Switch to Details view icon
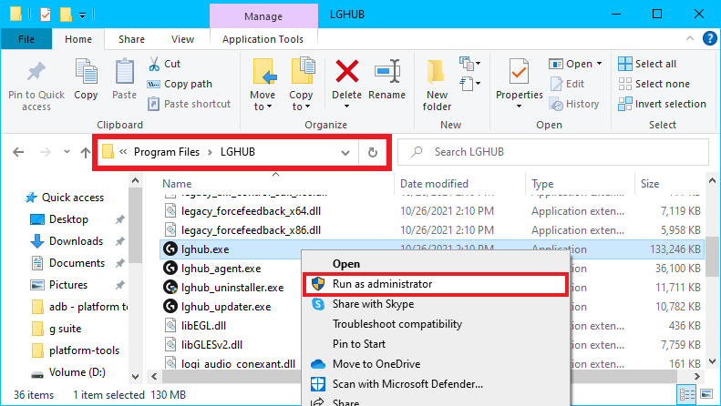Viewport: 721px width, 406px height. coord(687,394)
